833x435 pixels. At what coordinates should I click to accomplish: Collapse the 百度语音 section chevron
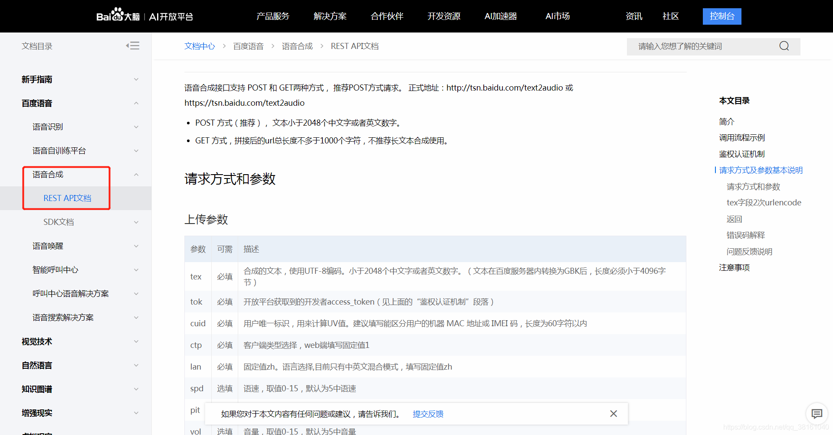coord(136,103)
